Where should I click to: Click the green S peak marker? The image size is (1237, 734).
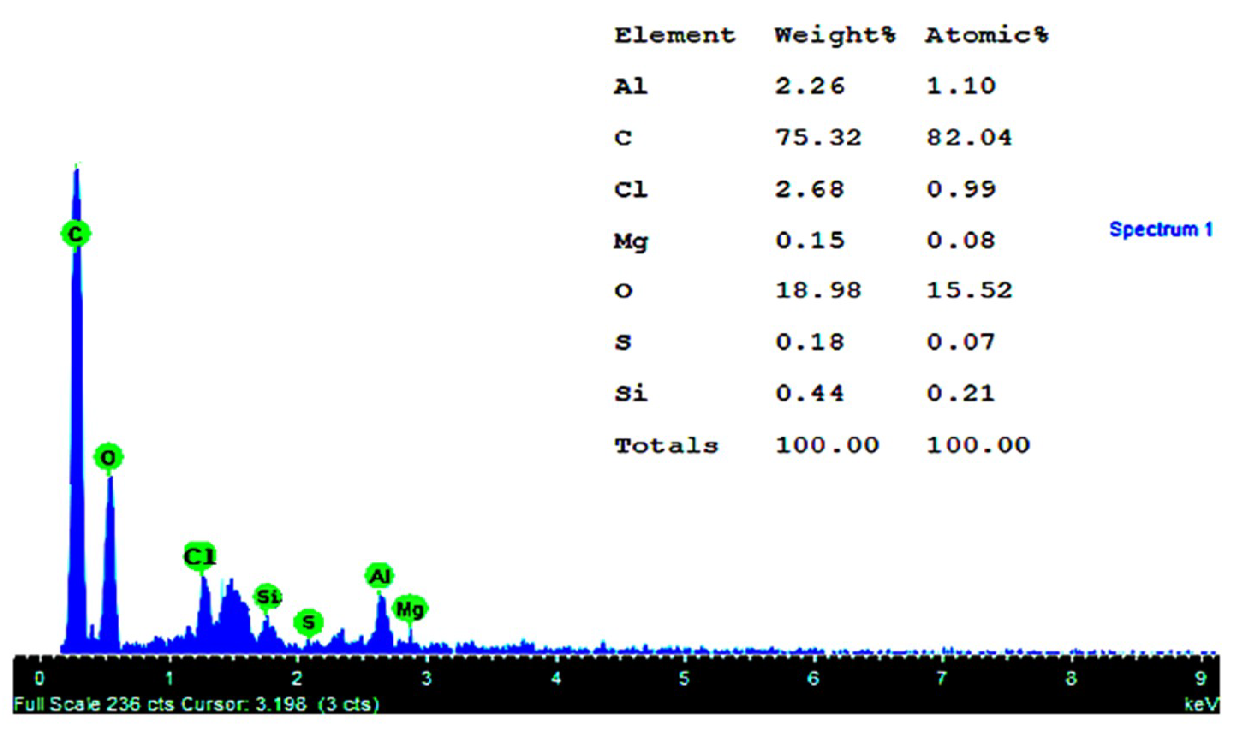[x=308, y=622]
